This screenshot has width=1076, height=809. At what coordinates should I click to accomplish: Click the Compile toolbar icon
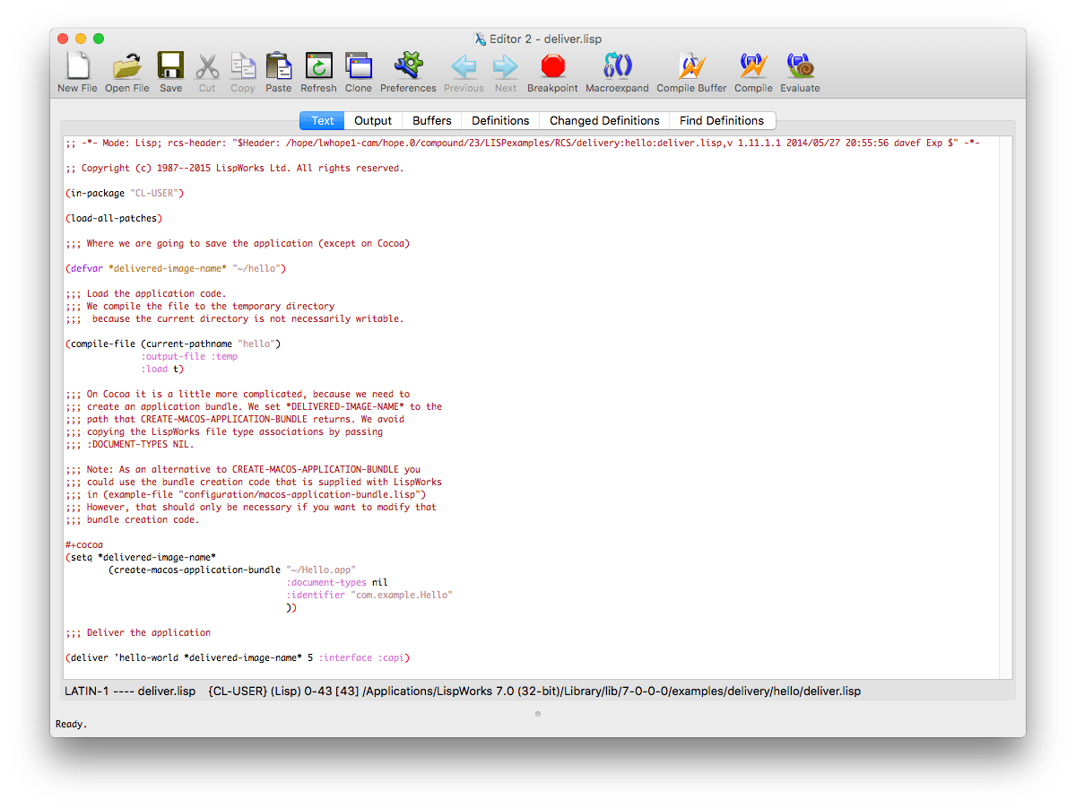point(753,66)
